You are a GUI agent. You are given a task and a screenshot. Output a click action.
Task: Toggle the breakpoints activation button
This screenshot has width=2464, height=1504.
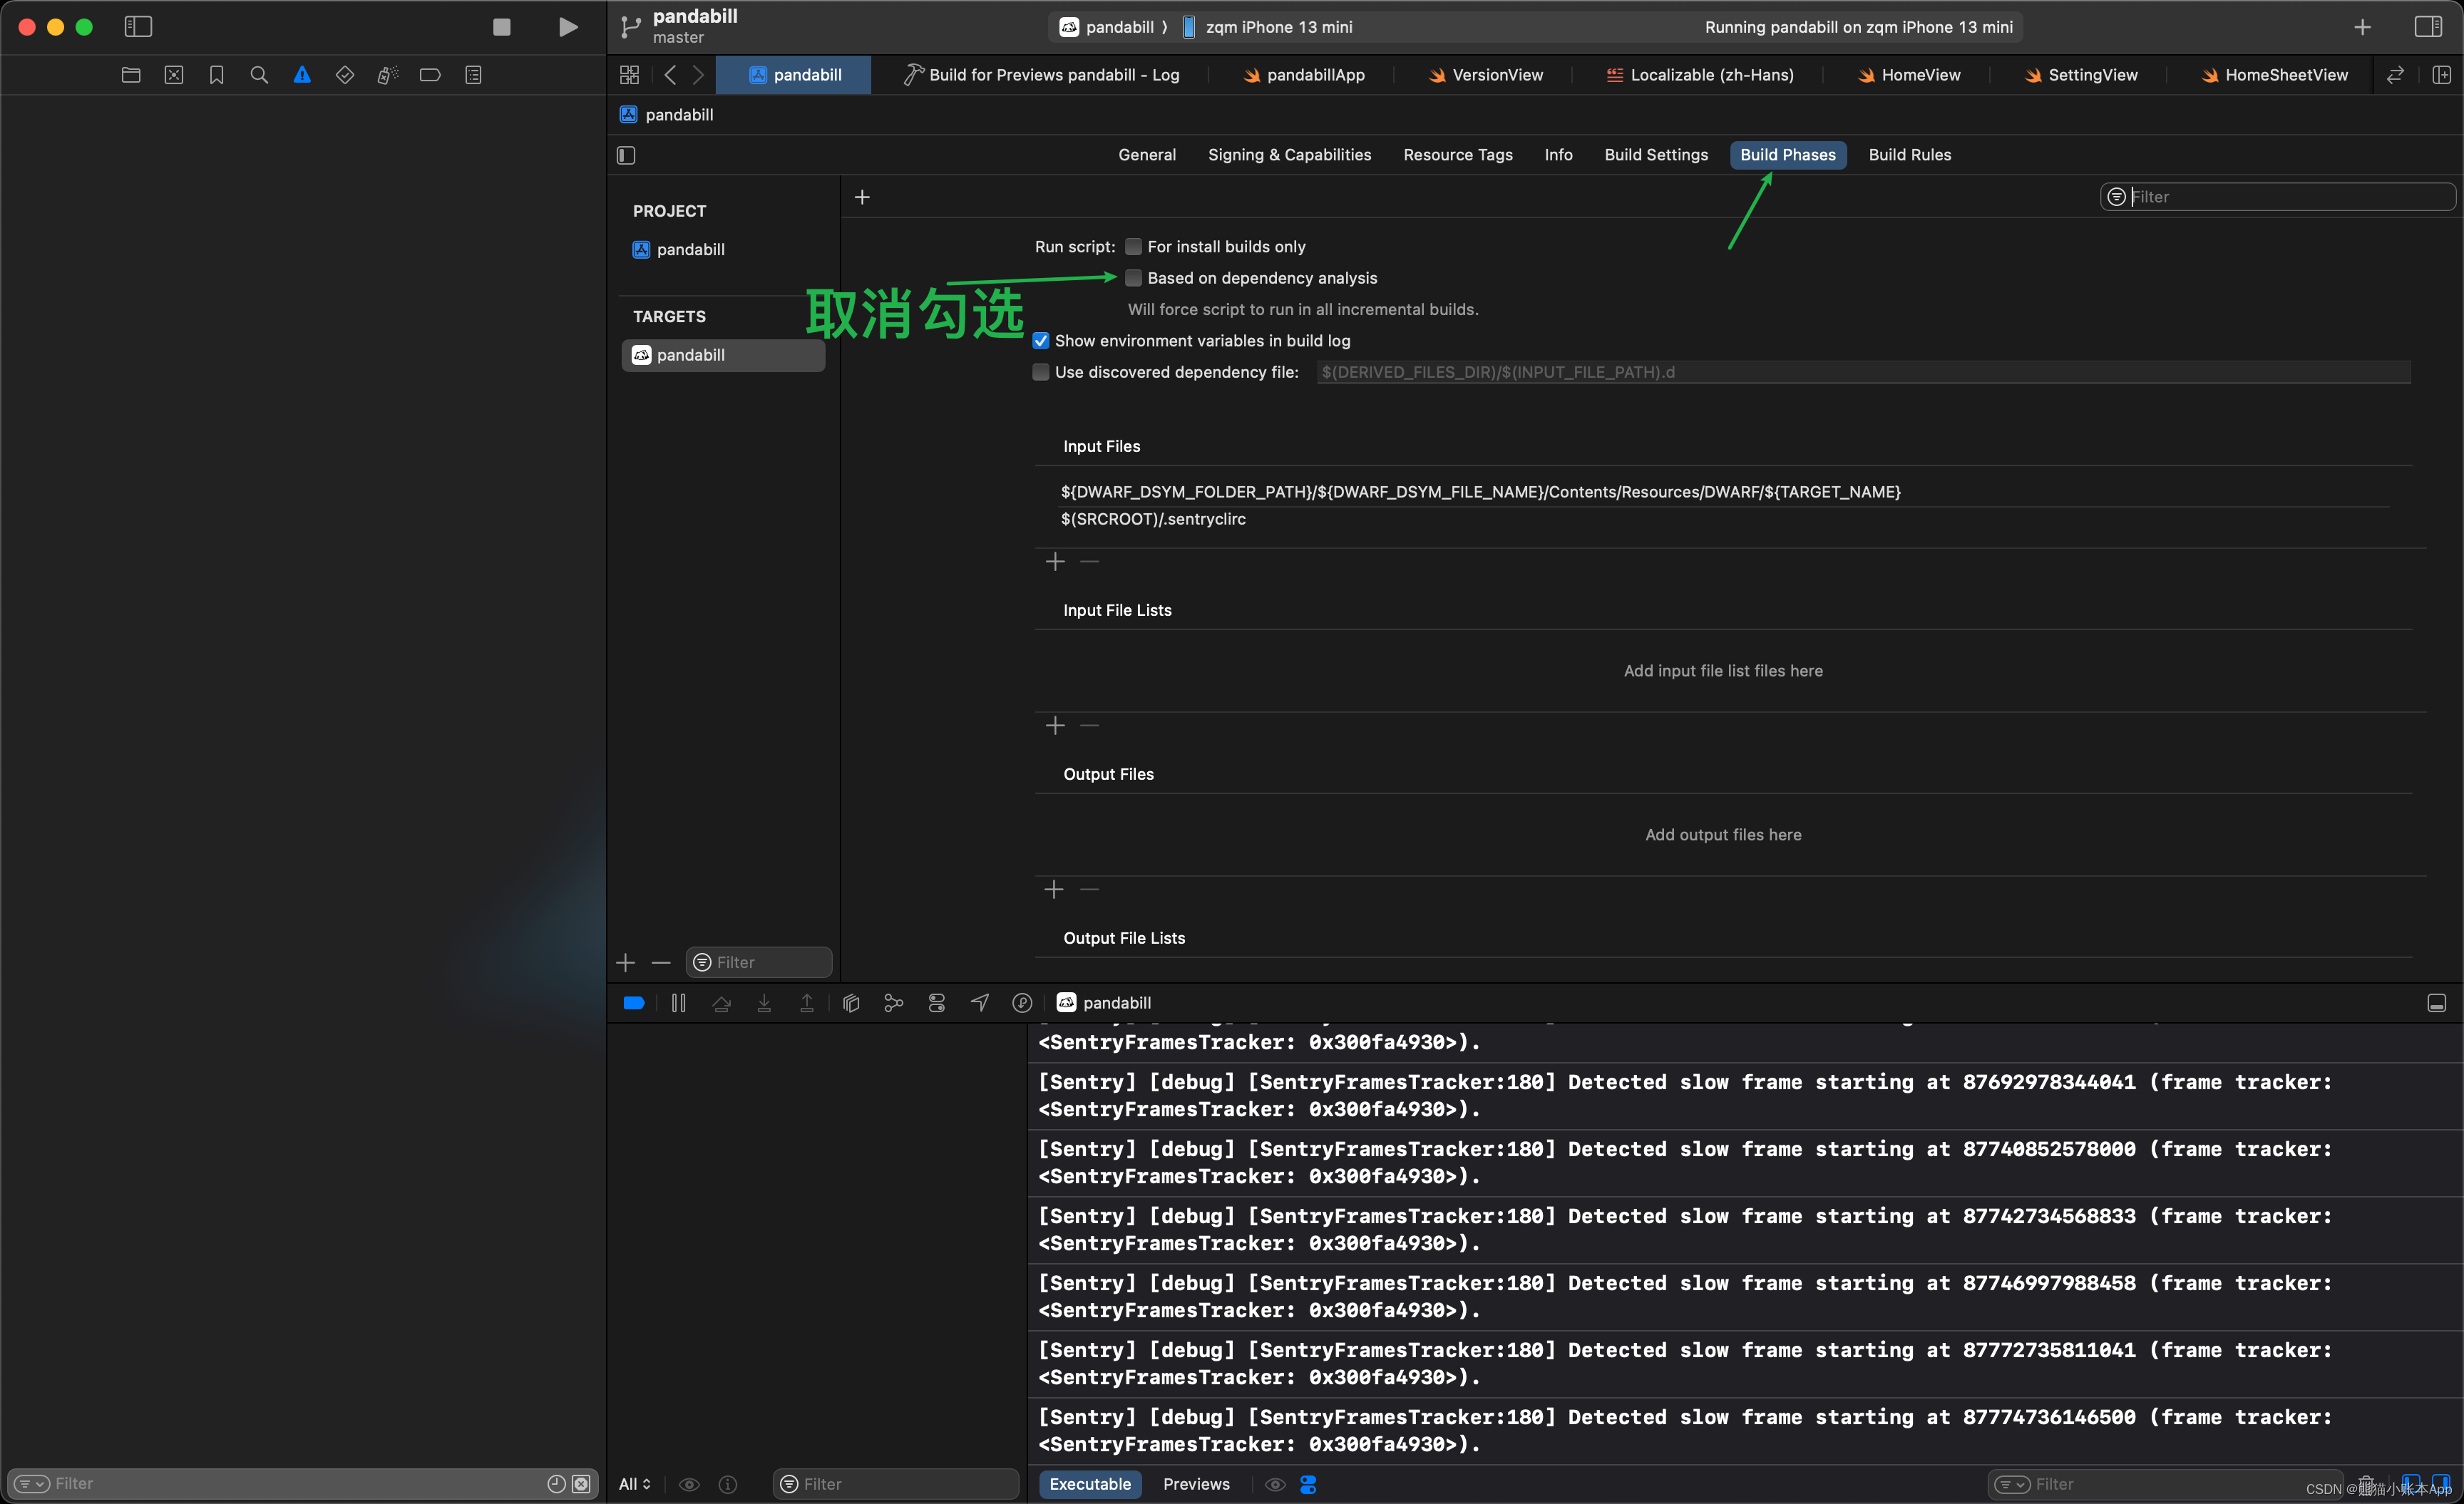634,1003
